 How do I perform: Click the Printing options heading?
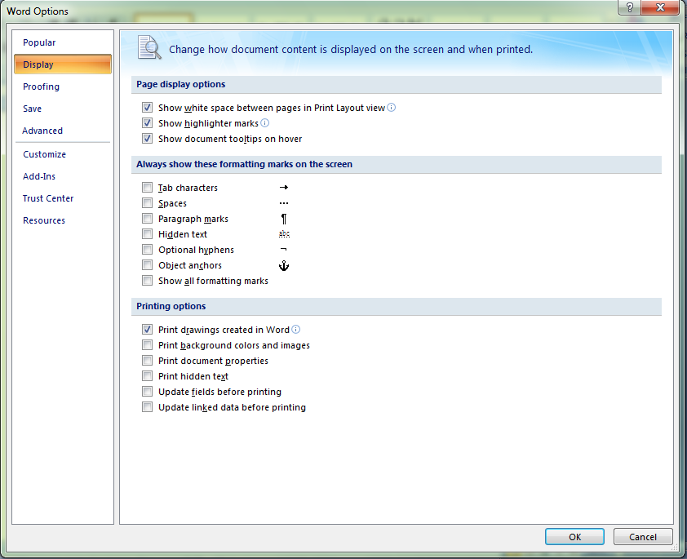coord(171,306)
